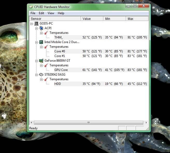Click Core #1 max value 83 °C (181 °F)
Viewport: 170px width, 153px height.
[137, 56]
